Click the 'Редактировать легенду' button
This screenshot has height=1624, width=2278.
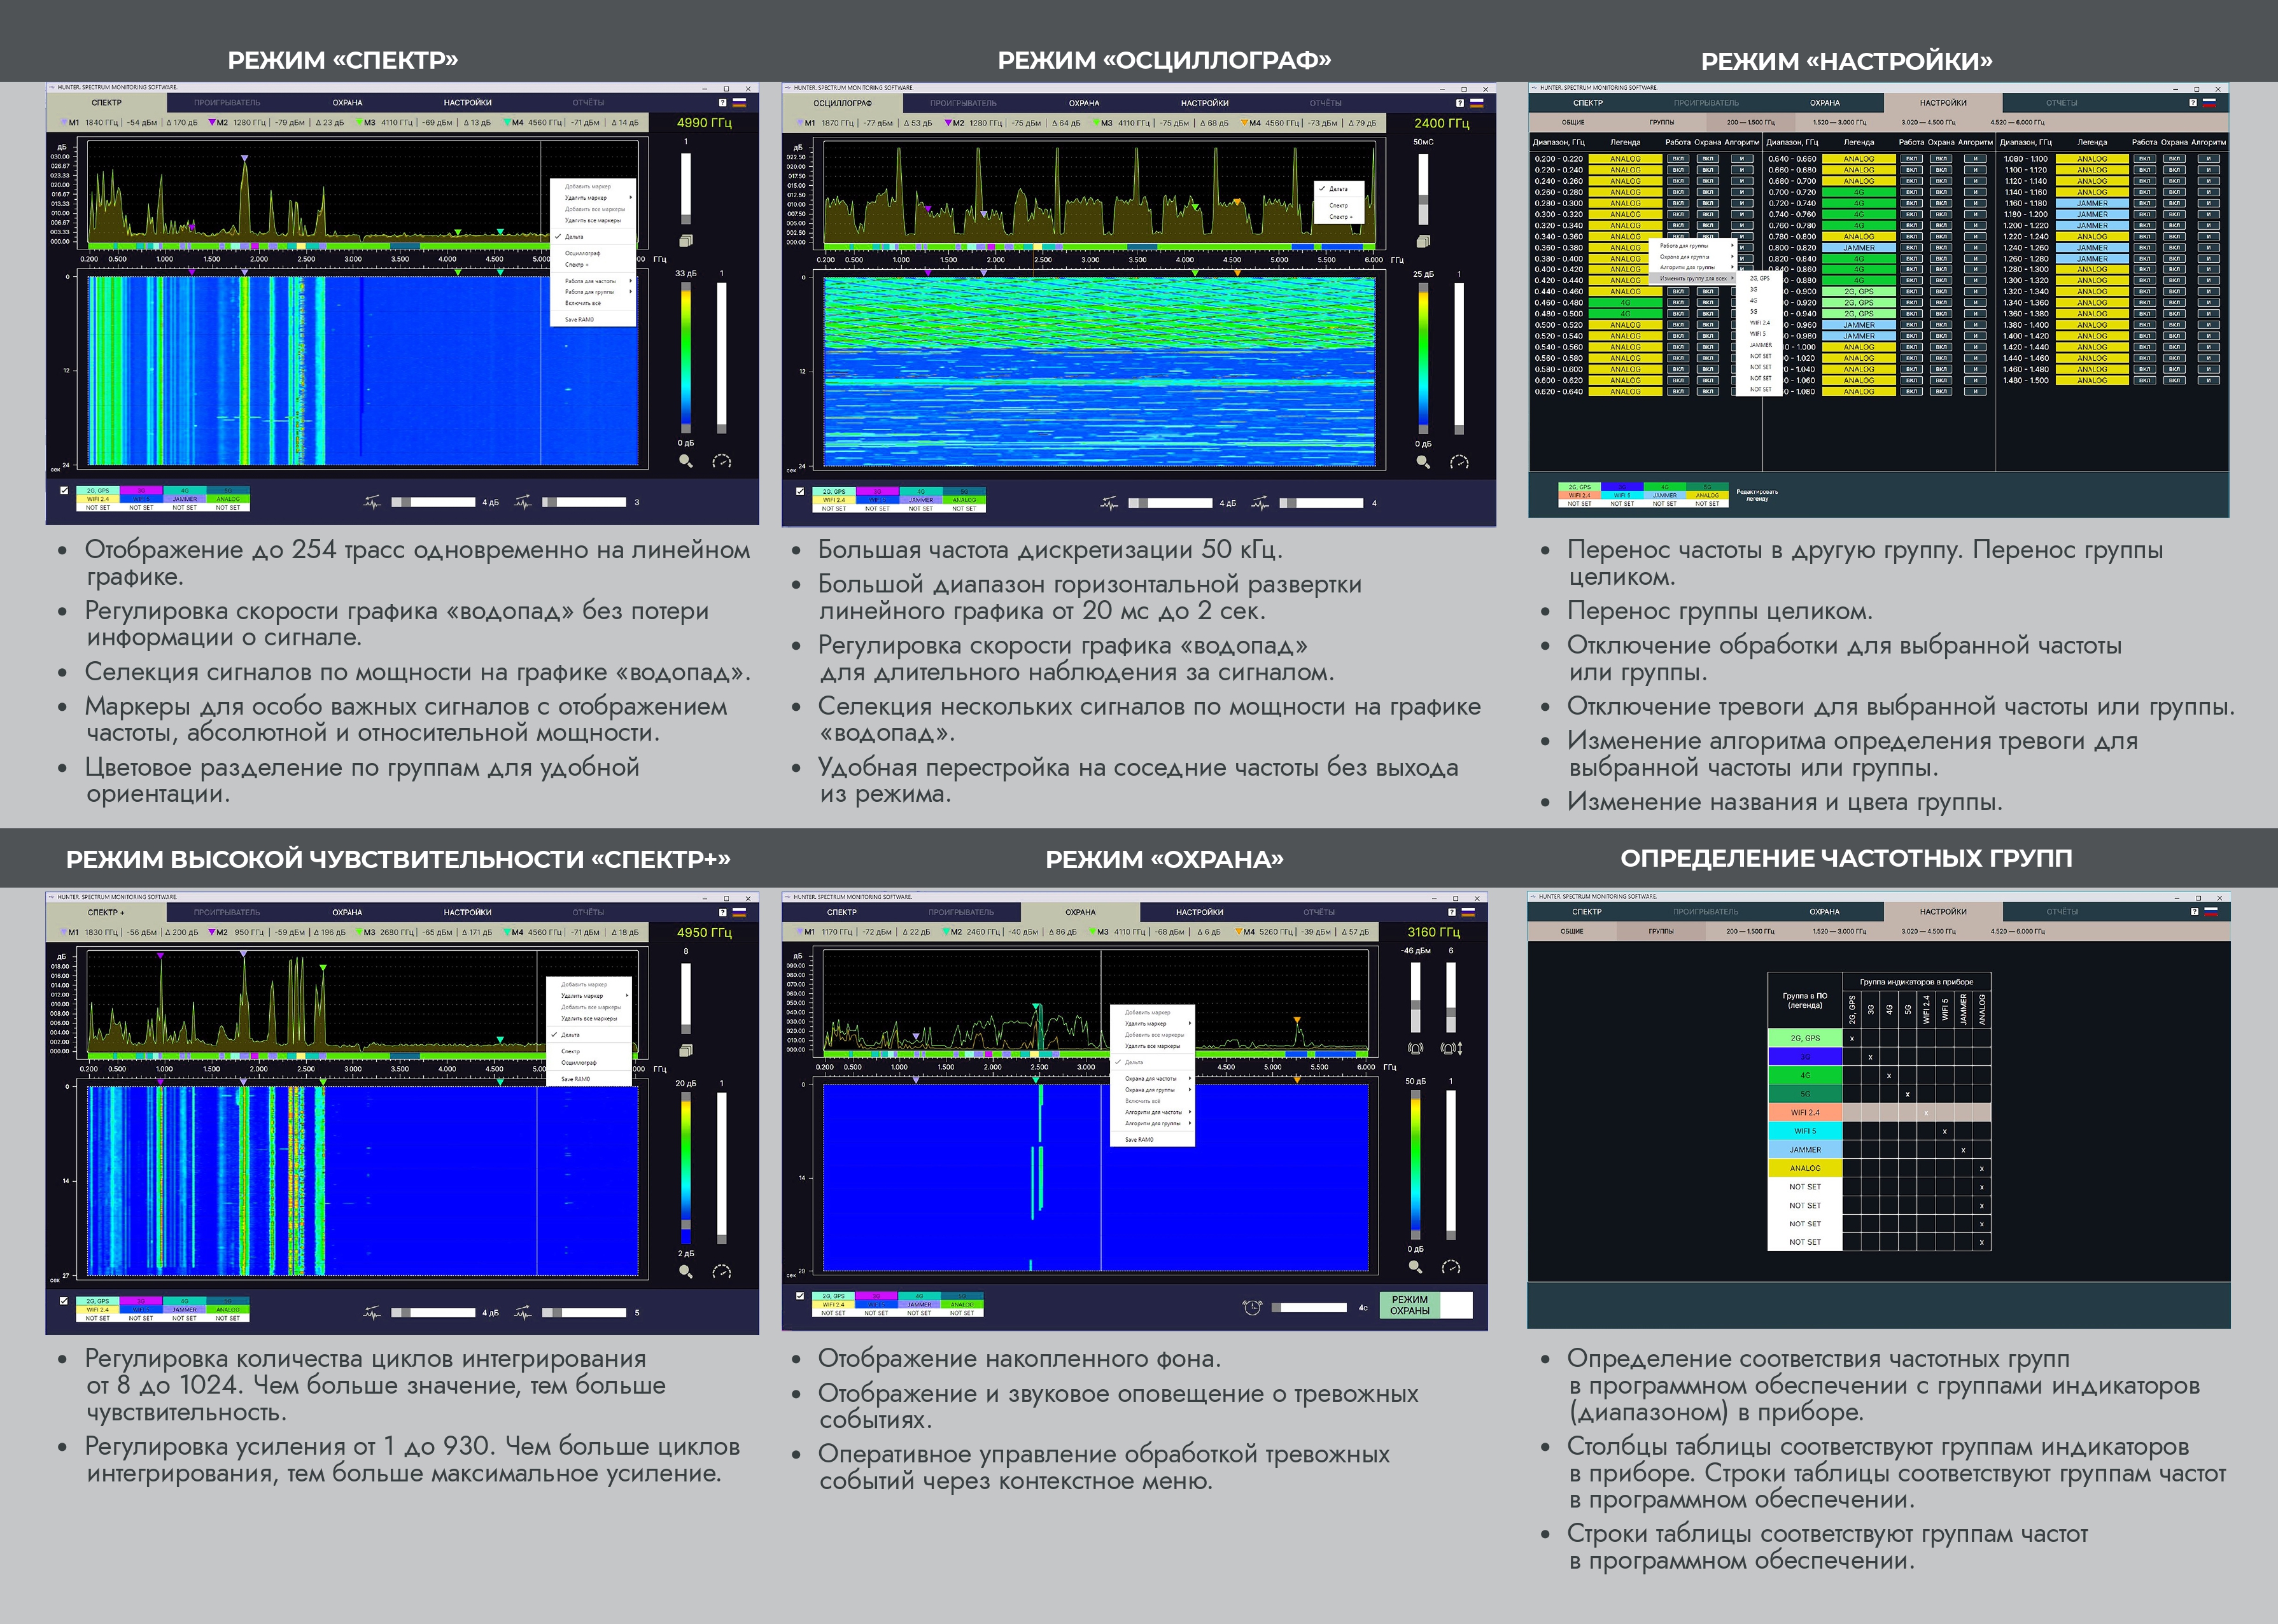1757,495
